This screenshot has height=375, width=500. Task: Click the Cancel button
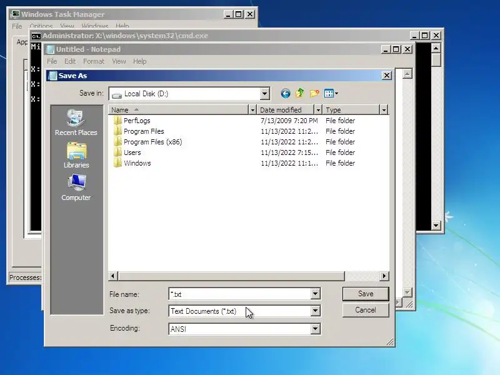[x=366, y=310]
